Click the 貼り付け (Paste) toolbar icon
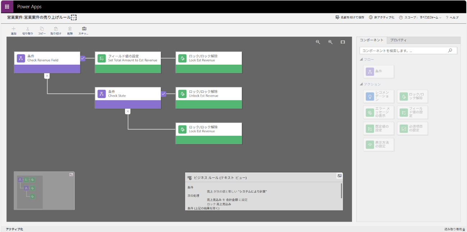467x232 pixels. coord(56,29)
